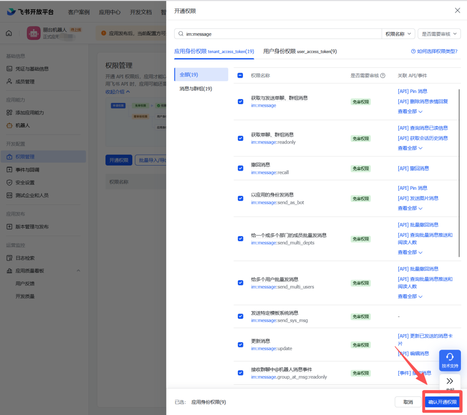Click the 确认开通权限 button
This screenshot has width=467, height=415.
(x=442, y=402)
